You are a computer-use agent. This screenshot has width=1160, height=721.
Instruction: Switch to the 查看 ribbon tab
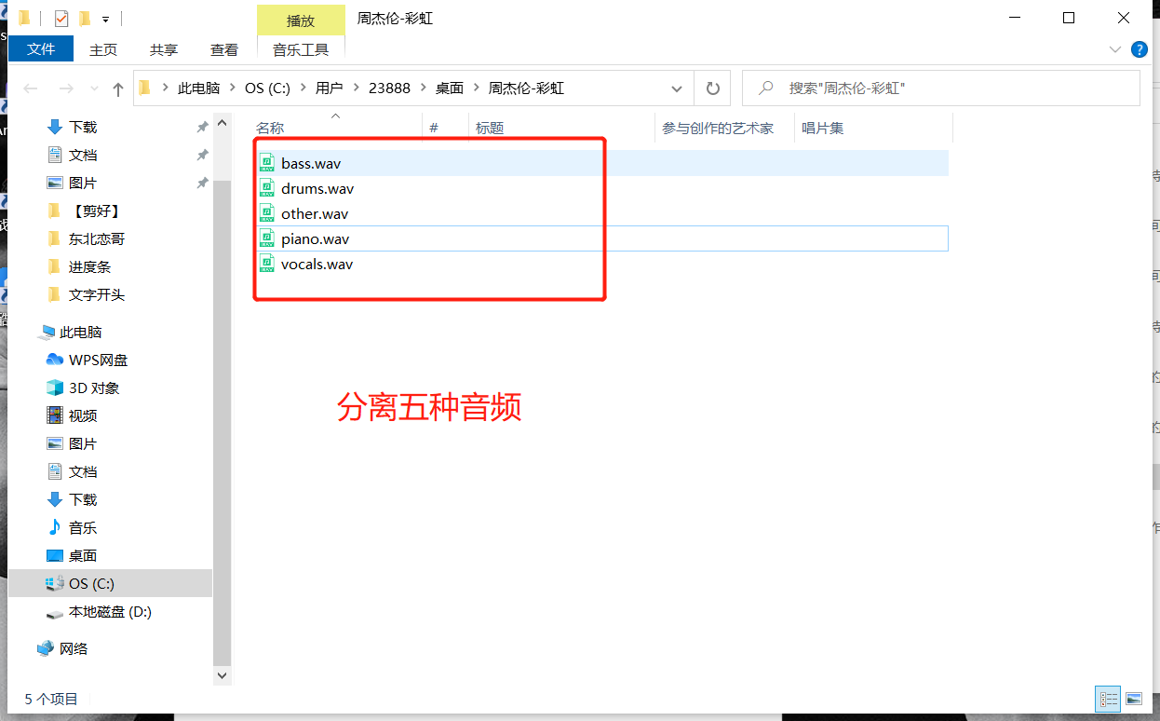coord(224,49)
